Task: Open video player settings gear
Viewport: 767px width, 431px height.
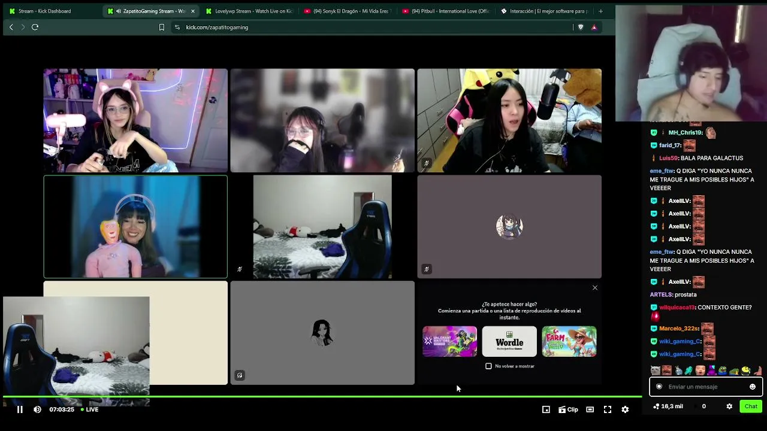Action: tap(625, 409)
